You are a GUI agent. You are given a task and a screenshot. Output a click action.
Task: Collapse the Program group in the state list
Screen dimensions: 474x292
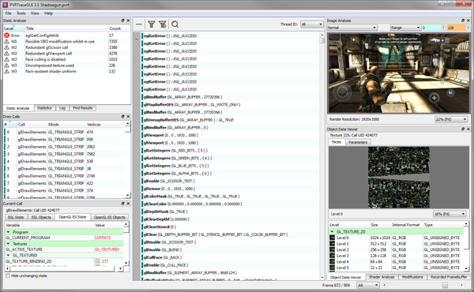click(8, 232)
